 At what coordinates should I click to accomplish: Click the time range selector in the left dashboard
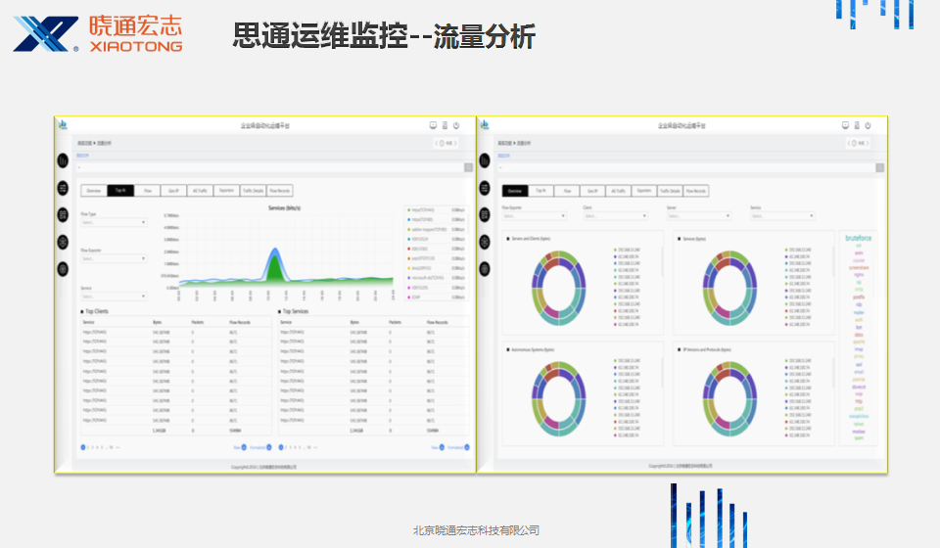pos(446,143)
